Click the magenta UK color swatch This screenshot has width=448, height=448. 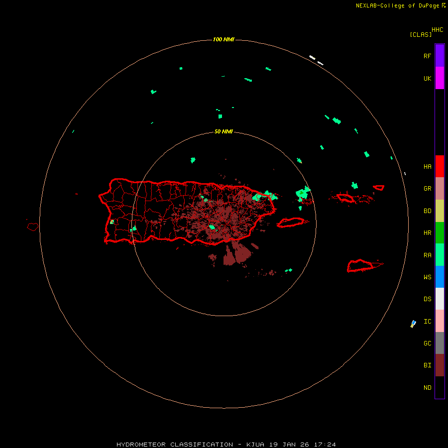(440, 78)
